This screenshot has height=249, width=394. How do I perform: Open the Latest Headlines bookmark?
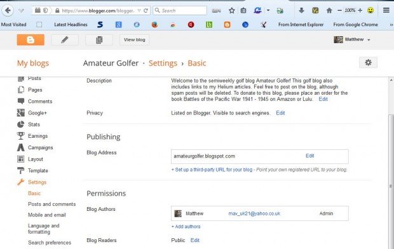pos(71,25)
